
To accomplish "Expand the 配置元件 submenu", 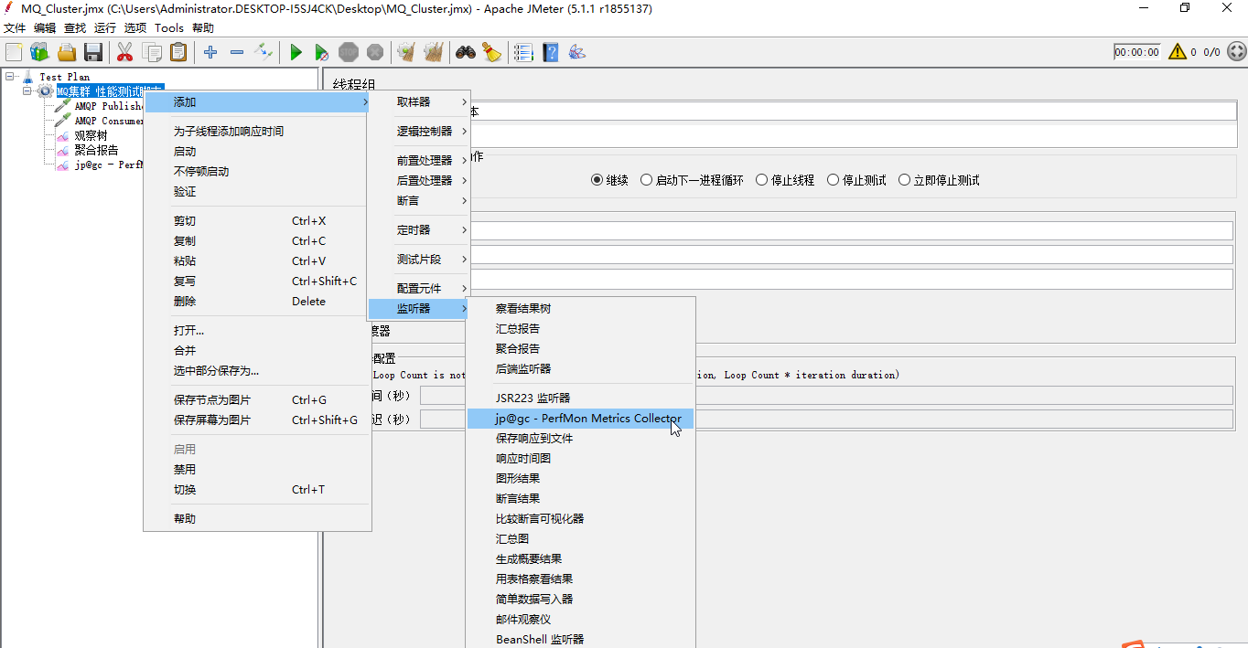I will [x=419, y=288].
